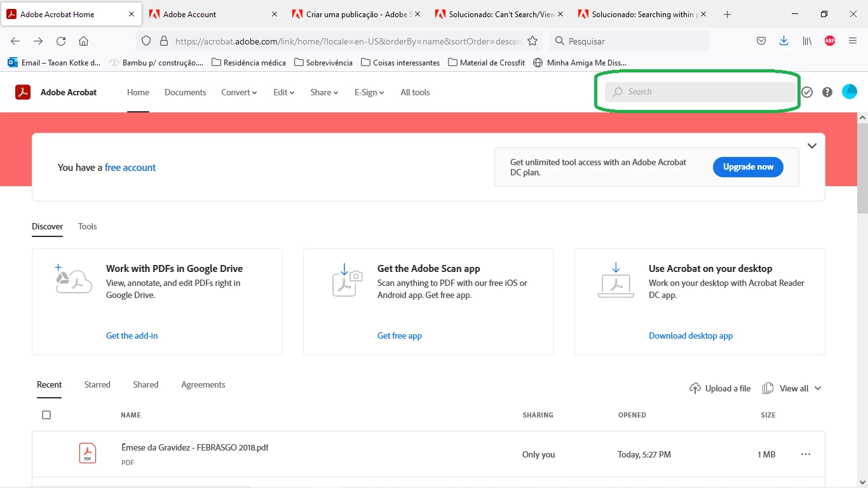
Task: Open the three-dot menu for Êmese da Gravidez
Action: pyautogui.click(x=806, y=454)
